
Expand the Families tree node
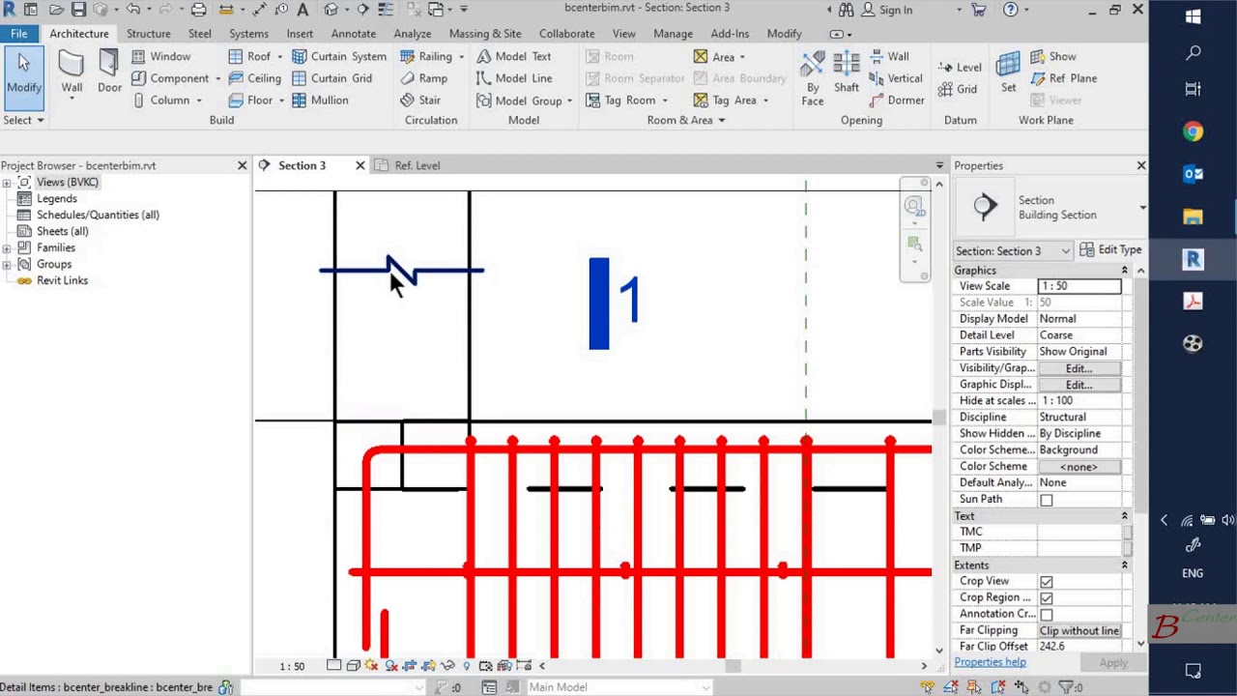[x=7, y=248]
